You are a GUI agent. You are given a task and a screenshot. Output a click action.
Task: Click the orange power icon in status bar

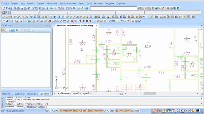[x=193, y=111]
